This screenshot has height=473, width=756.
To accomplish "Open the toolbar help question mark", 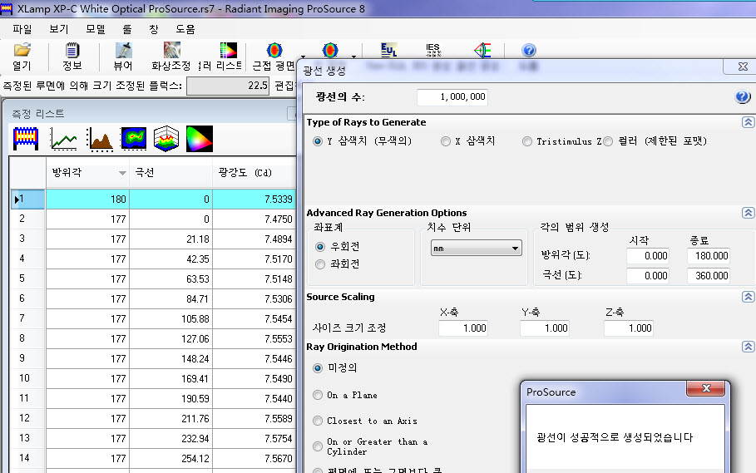I will [x=529, y=50].
